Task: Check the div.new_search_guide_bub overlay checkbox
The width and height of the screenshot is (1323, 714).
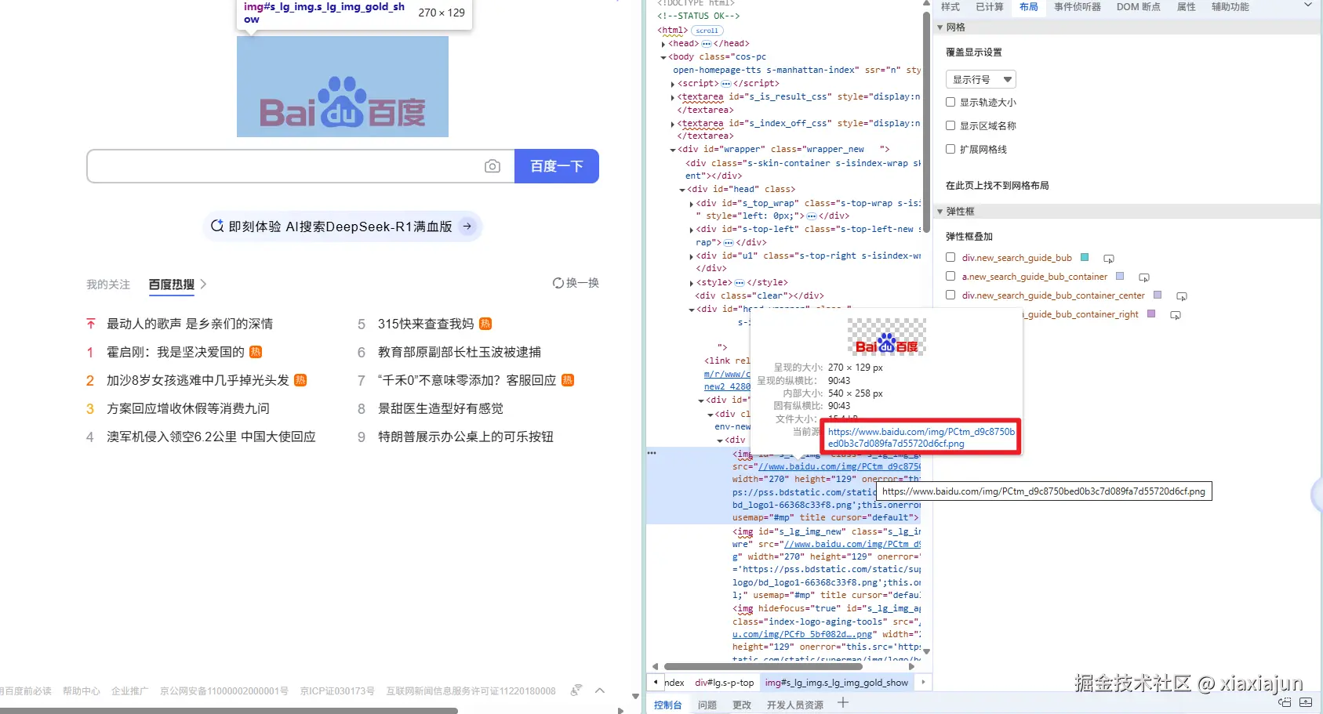Action: click(950, 257)
